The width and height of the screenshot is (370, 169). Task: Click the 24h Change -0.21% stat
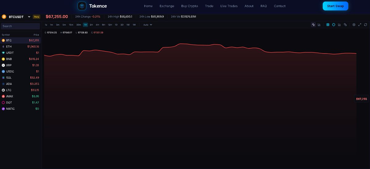point(88,17)
